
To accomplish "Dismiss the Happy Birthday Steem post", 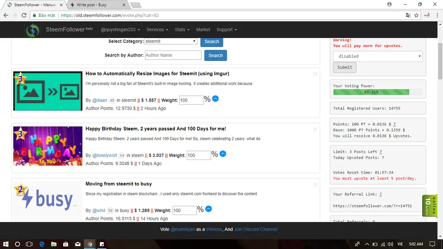I will coord(315,129).
